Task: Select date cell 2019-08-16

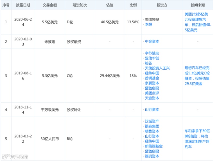Action: click(23, 76)
